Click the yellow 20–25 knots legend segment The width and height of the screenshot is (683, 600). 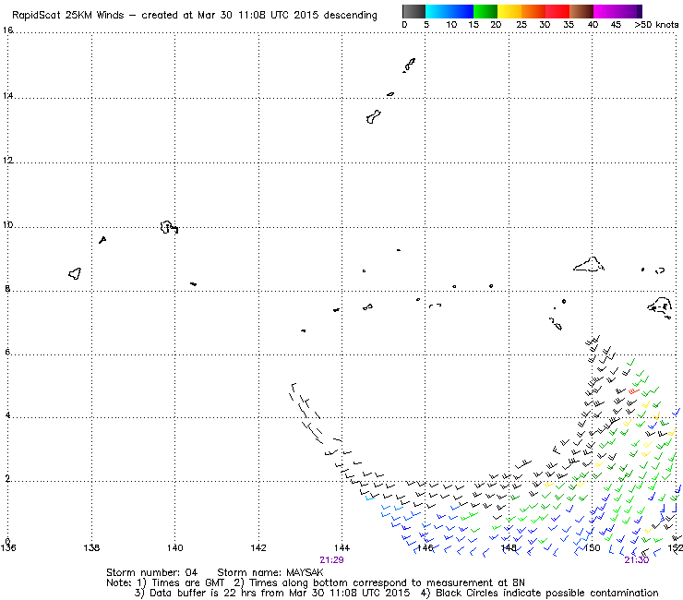pos(509,11)
